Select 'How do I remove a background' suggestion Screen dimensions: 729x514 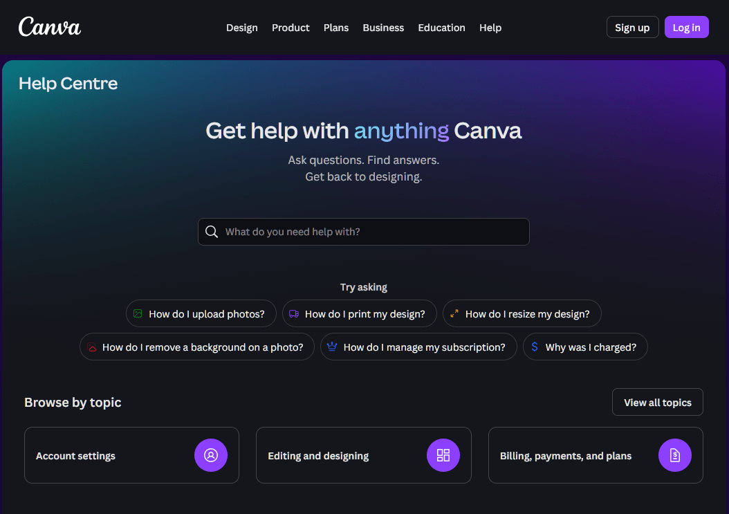[196, 347]
